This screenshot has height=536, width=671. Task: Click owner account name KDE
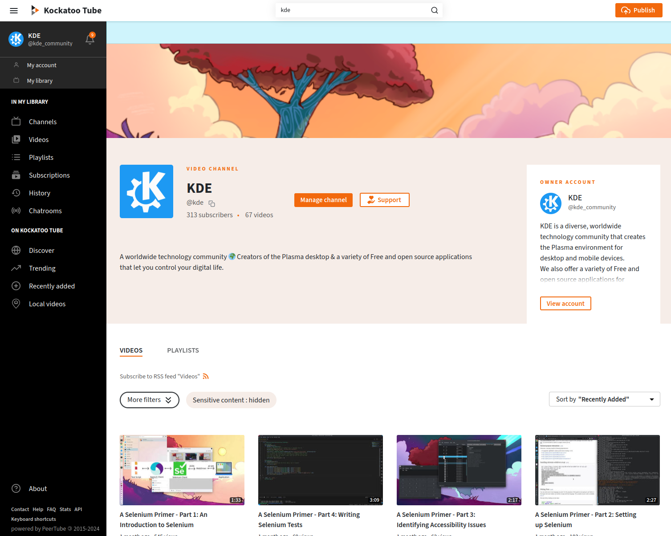(x=575, y=198)
